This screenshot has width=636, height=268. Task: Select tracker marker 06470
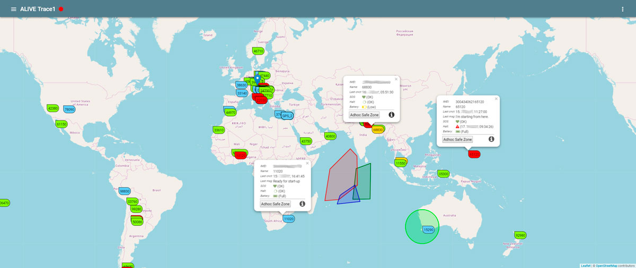pyautogui.click(x=4, y=203)
